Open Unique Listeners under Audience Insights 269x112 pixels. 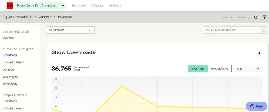click(x=13, y=63)
